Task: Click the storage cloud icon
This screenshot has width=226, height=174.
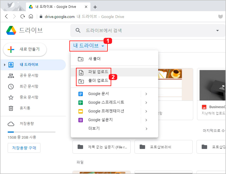Action: (x=11, y=124)
